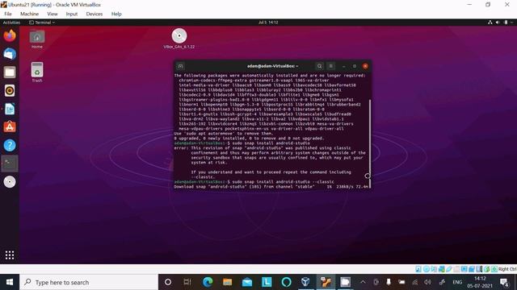This screenshot has height=290, width=517.
Task: Open the Trash desktop icon
Action: click(37, 72)
